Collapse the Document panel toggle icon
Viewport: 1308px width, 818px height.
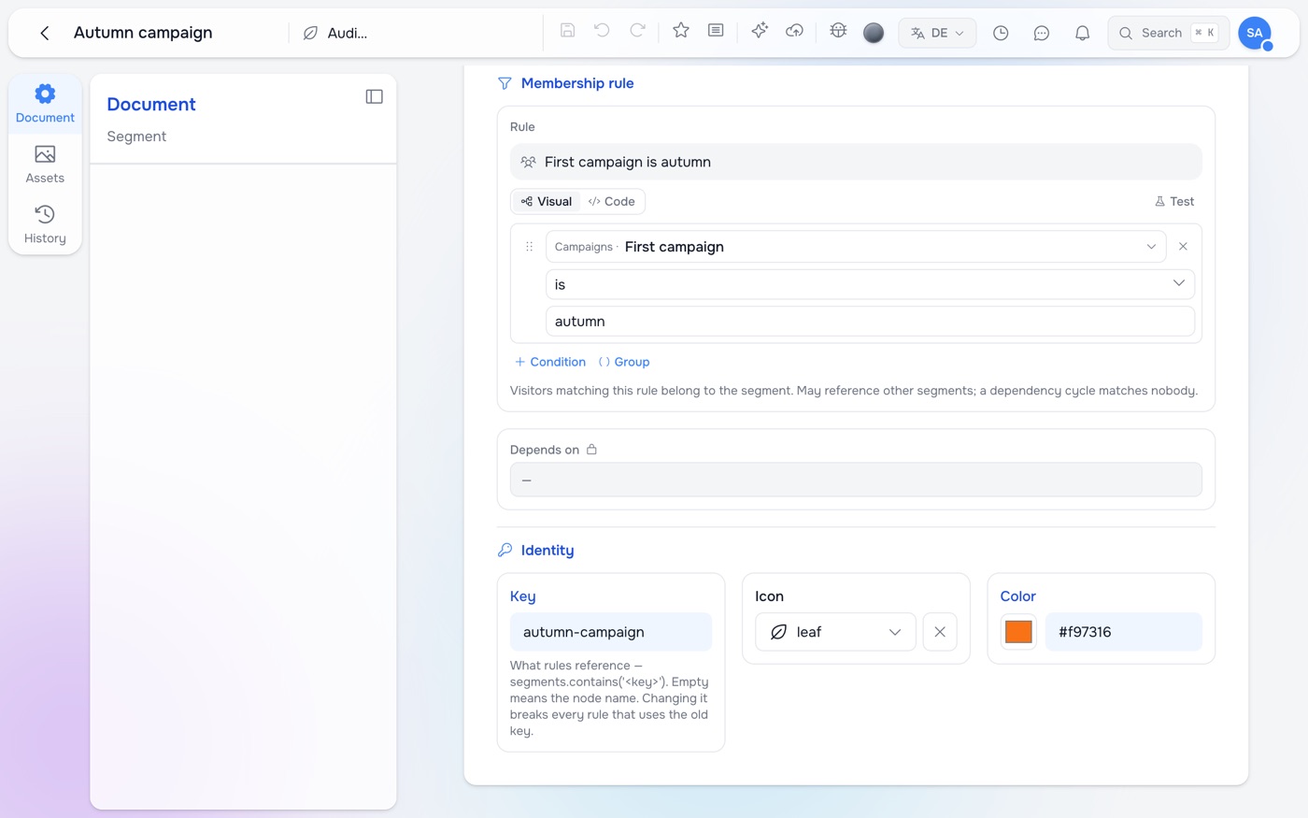[x=374, y=96]
